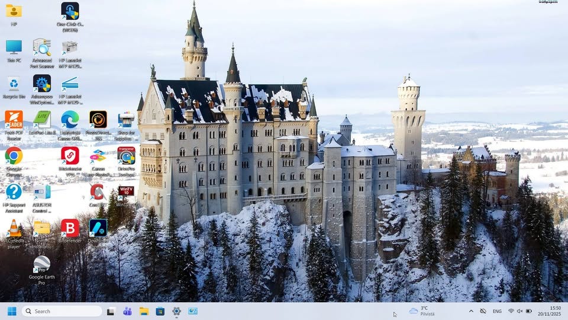Select the Bitdefender VPN shortcut
This screenshot has width=568, height=320.
(70, 161)
